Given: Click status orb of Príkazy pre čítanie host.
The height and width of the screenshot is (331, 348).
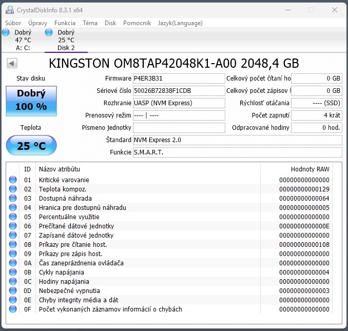Looking at the screenshot, I should click(x=13, y=244).
